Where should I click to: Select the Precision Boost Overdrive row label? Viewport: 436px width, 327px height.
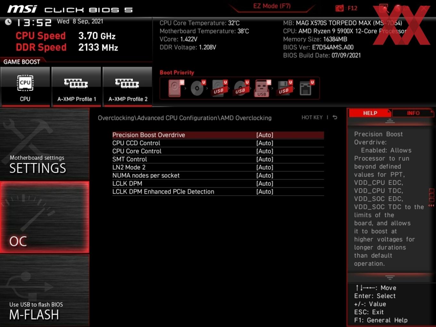tap(149, 135)
